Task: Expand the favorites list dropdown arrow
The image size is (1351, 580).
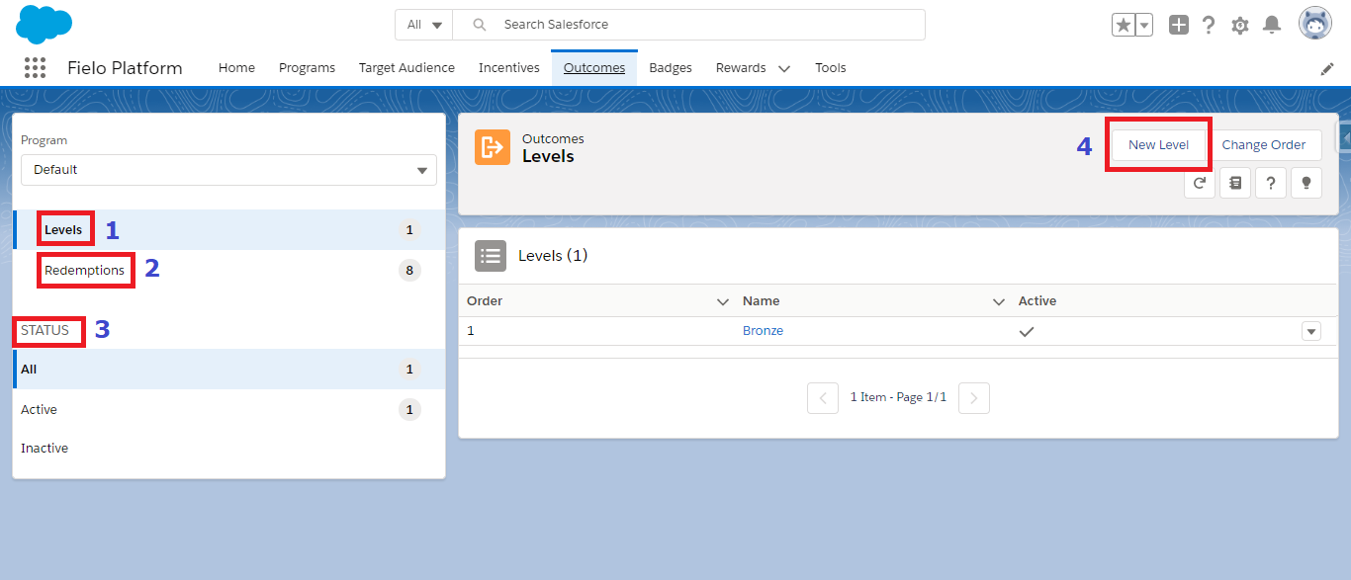Action: 1144,25
